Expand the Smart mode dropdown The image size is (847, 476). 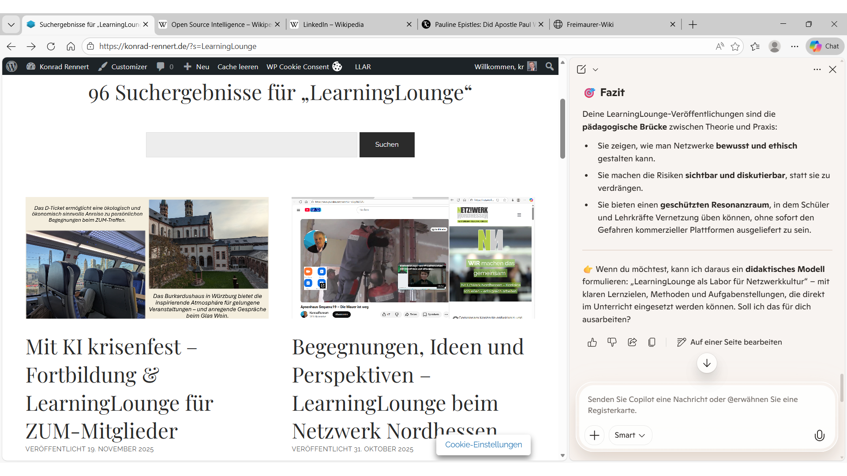pyautogui.click(x=630, y=435)
